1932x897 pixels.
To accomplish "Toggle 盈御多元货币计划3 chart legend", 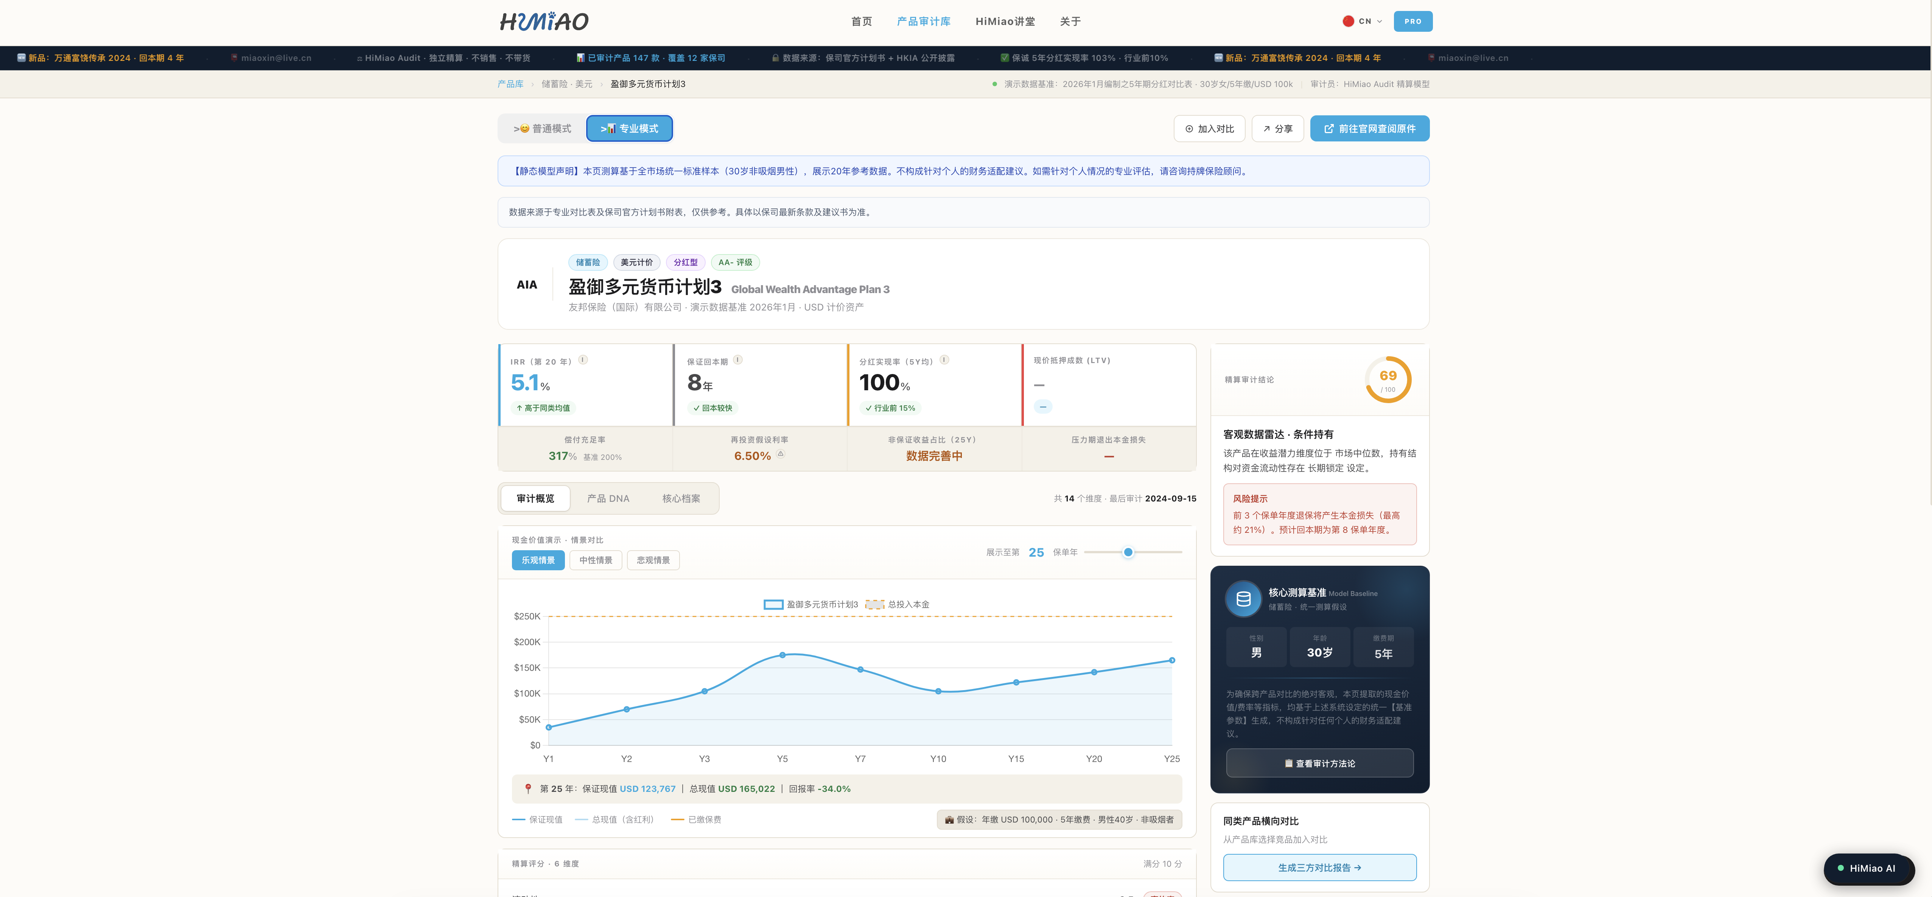I will (811, 605).
